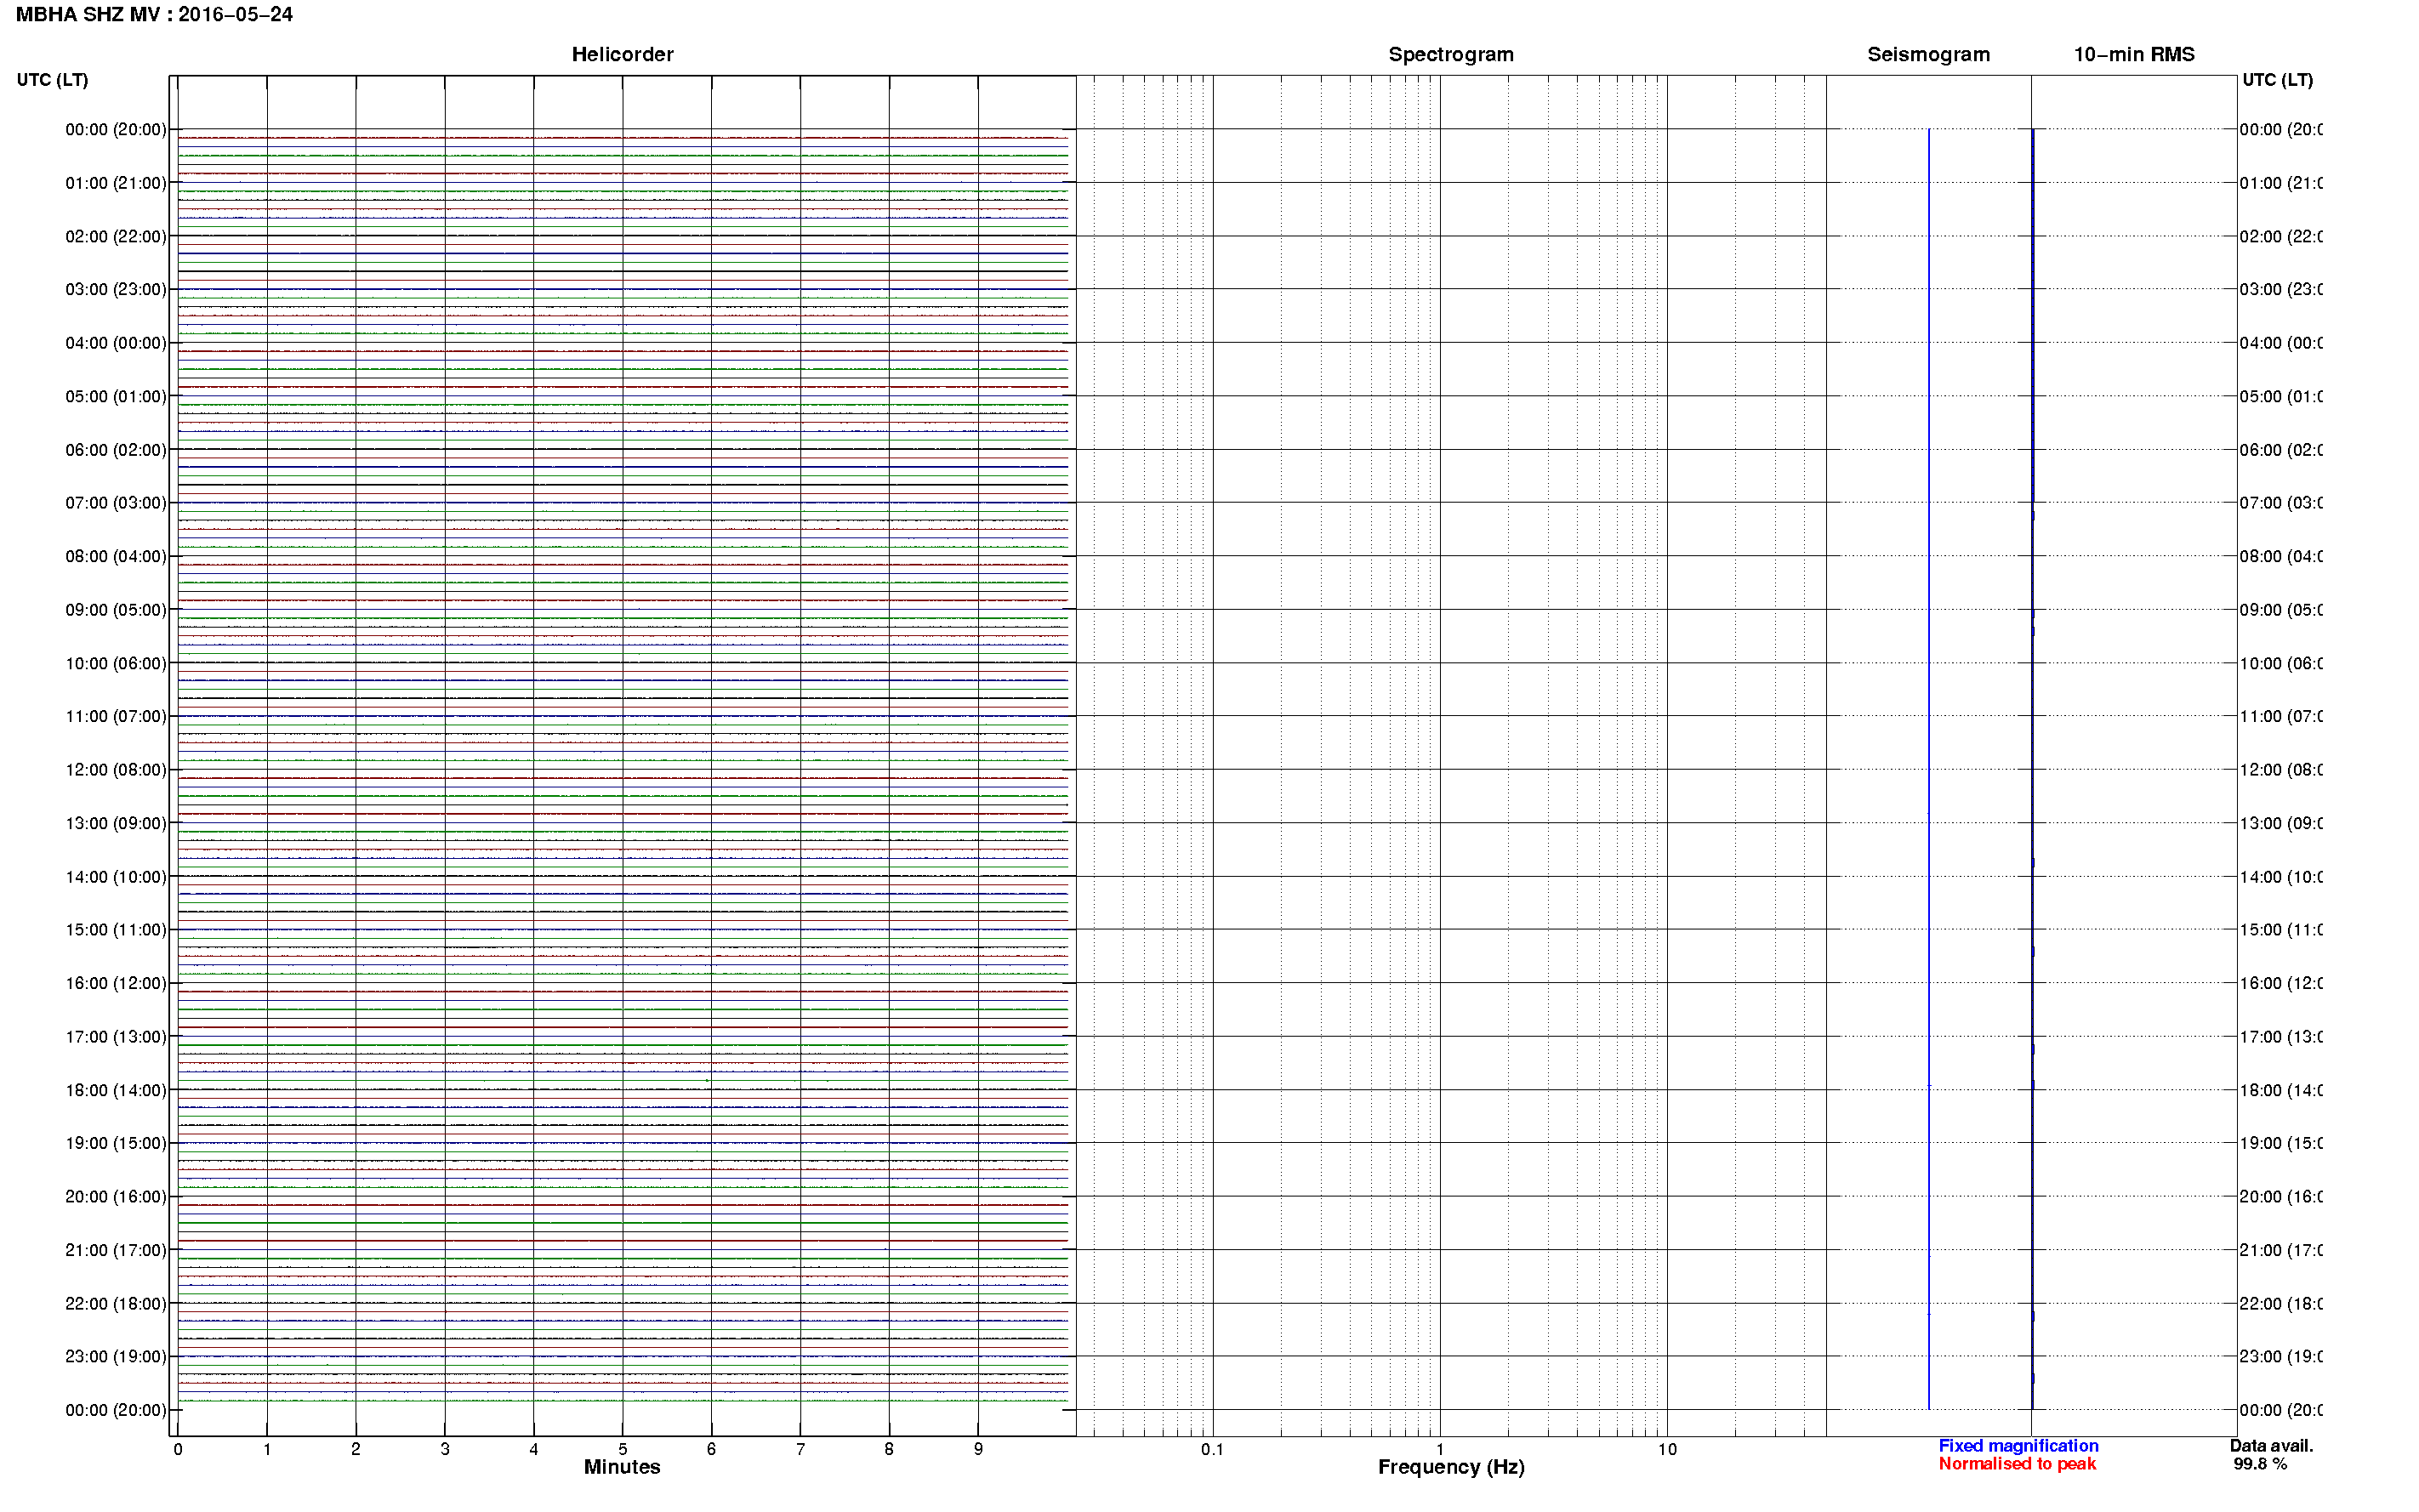The image size is (2419, 1512).
Task: Click the left '12:00 (08:00)' time label
Action: [116, 770]
